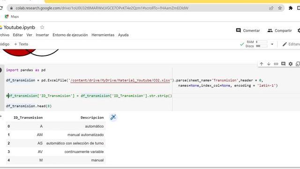Image resolution: width=300 pixels, height=169 pixels.
Task: Add a comment to the cell
Action: click(283, 64)
